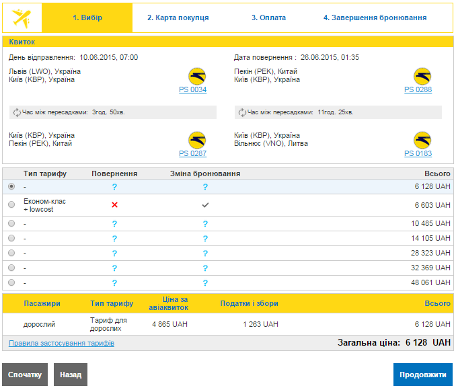Click Тариф для дорослих cell

pyautogui.click(x=108, y=324)
